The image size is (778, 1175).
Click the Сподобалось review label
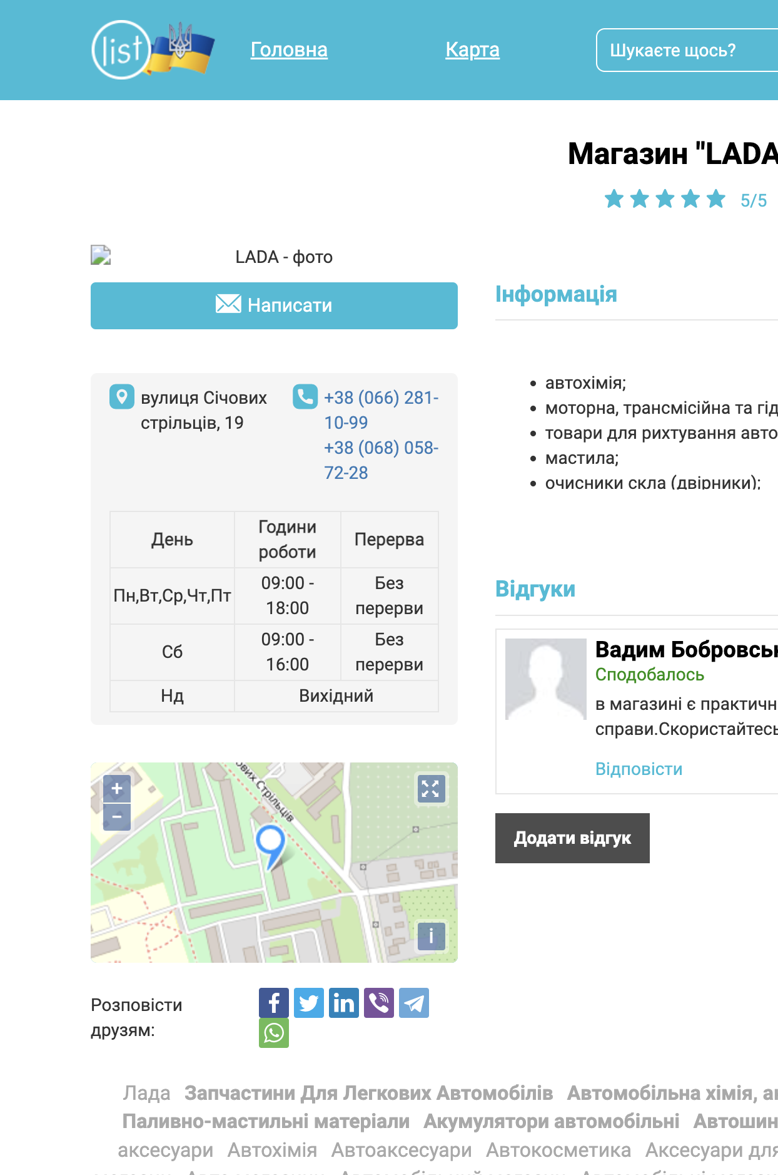650,675
